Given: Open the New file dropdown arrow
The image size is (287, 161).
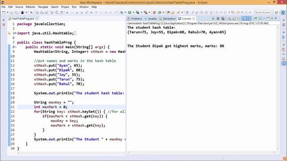Looking at the screenshot, I should point(8,13).
